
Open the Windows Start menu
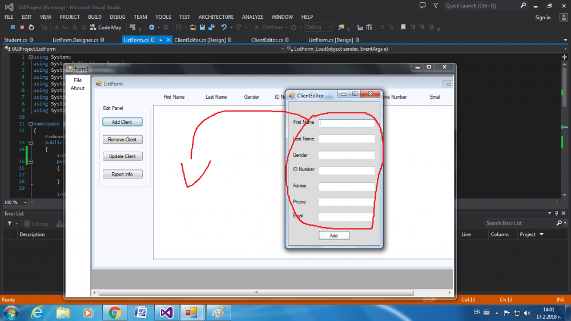(x=11, y=313)
